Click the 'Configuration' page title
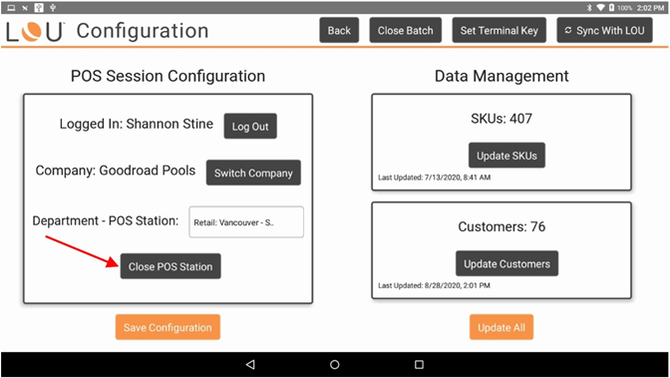The height and width of the screenshot is (378, 670). click(x=143, y=31)
